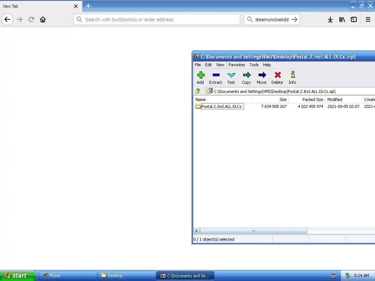Open the Edit menu in 7-Zip
Image resolution: width=375 pixels, height=281 pixels.
(208, 65)
